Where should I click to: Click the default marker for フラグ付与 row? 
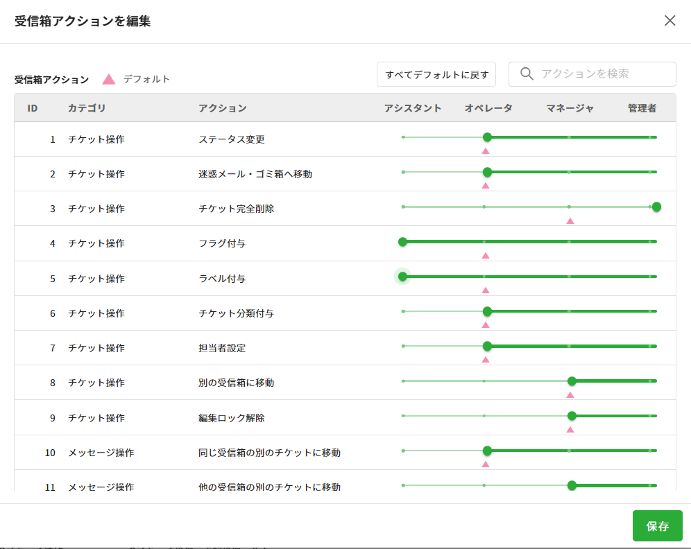pos(486,255)
